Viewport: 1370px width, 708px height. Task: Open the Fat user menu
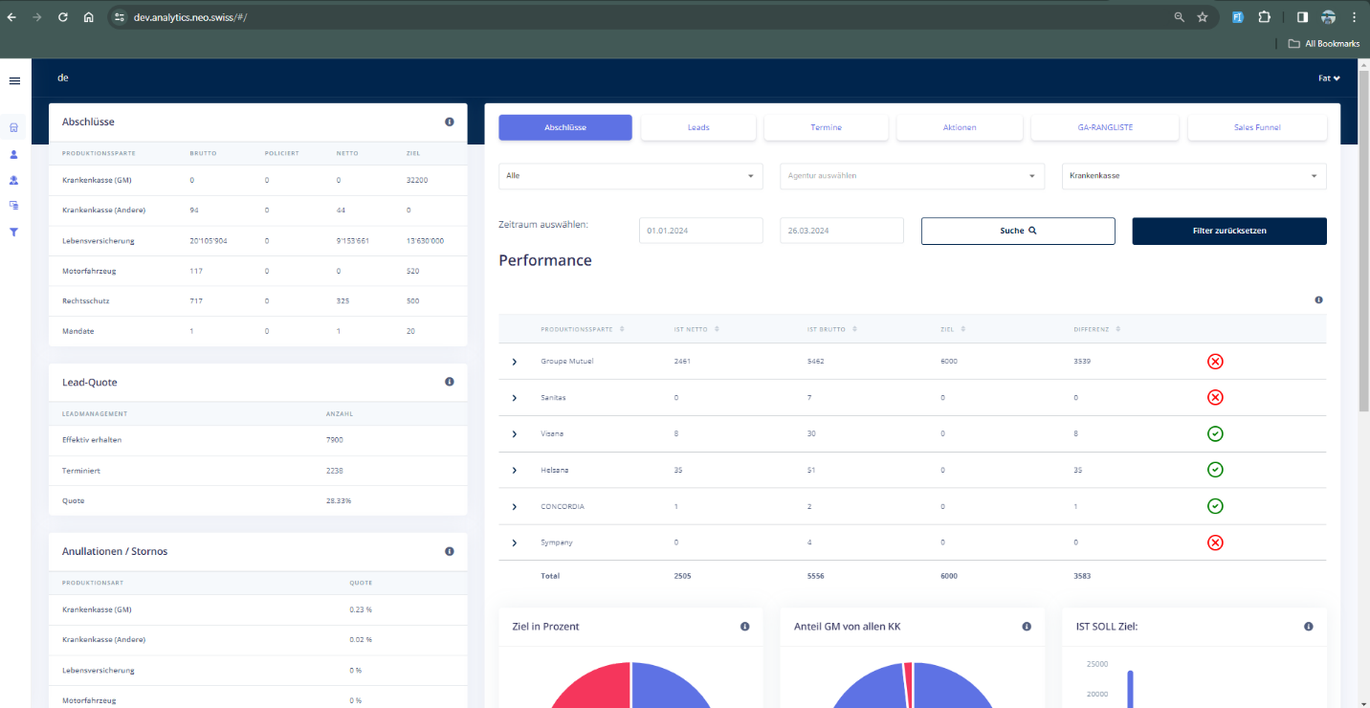point(1329,78)
